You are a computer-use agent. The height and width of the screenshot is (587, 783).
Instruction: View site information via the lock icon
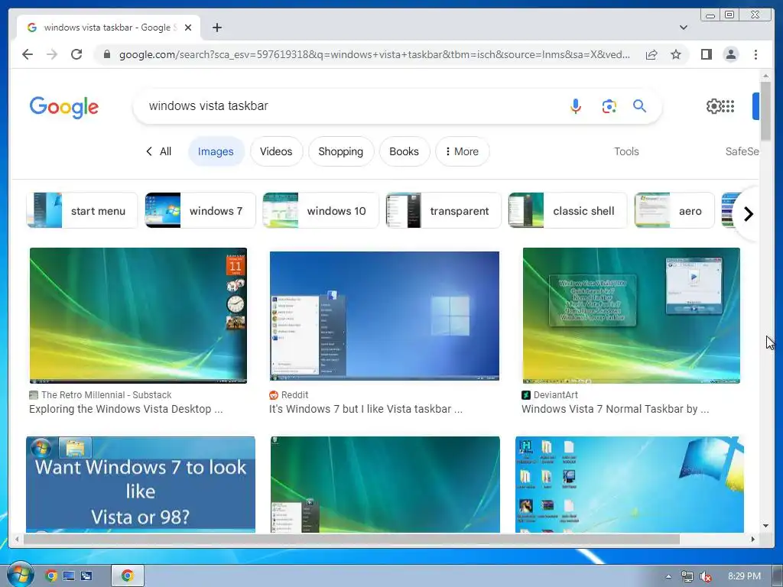coord(107,54)
